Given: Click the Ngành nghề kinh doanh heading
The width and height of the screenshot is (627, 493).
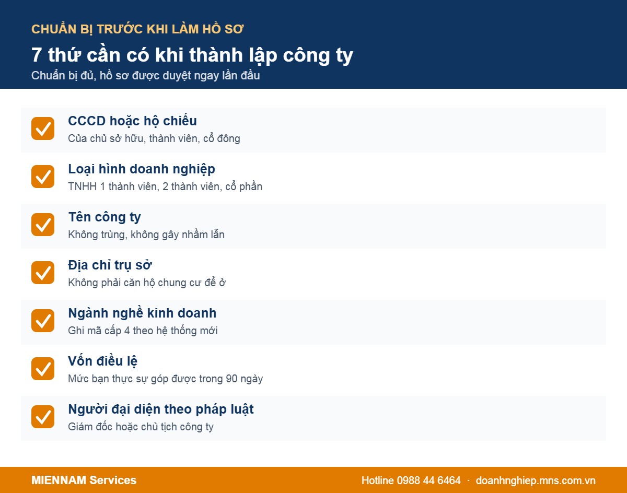Looking at the screenshot, I should pos(142,313).
